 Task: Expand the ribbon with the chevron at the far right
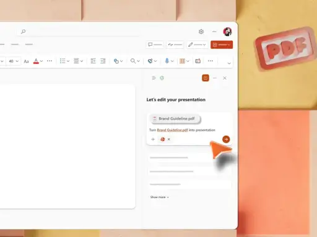229,63
